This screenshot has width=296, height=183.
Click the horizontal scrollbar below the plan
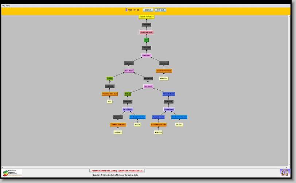pyautogui.click(x=146, y=167)
